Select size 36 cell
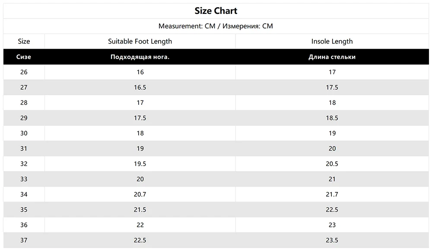432x251 pixels. tap(24, 225)
